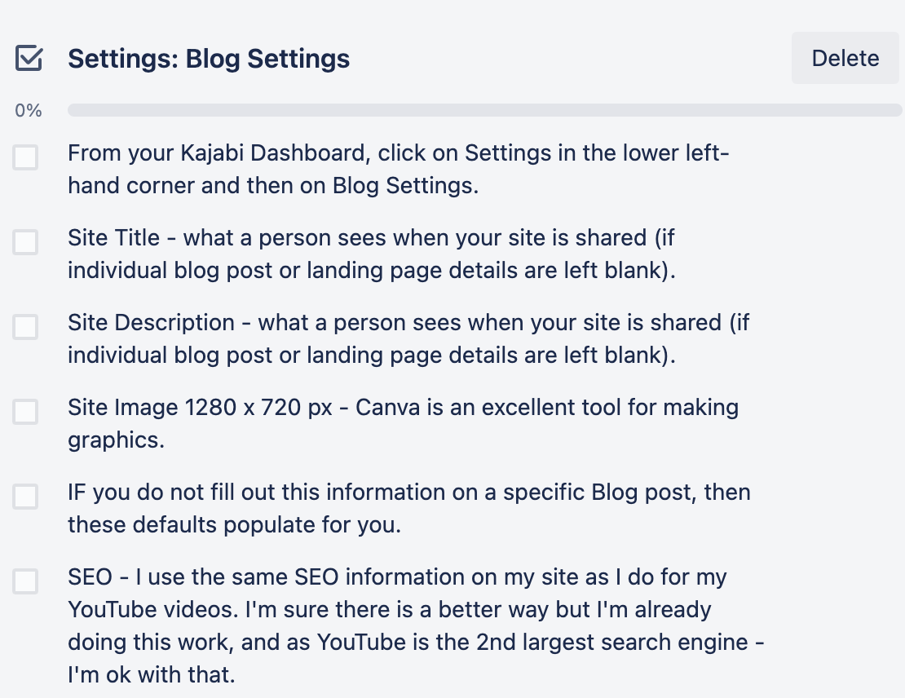
Task: Click the checklist progress bar
Action: pos(484,110)
